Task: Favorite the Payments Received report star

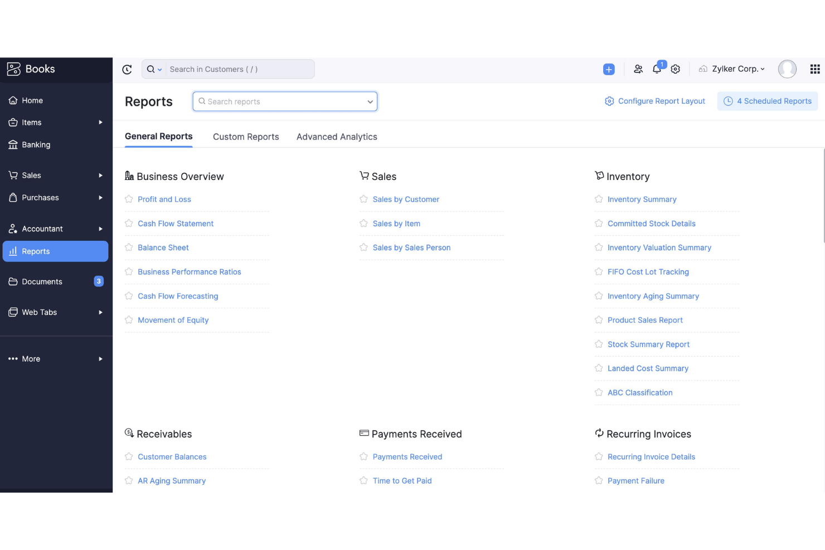Action: pos(363,456)
